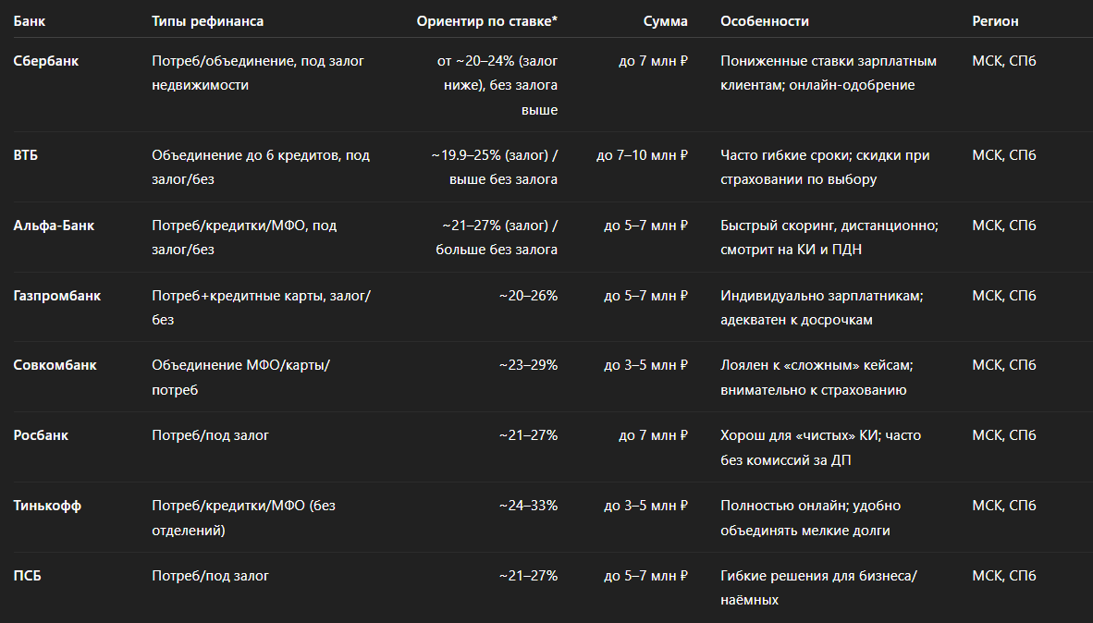Screen dimensions: 1093x623
Task: Select the Тинькофф bank name
Action: [x=47, y=506]
